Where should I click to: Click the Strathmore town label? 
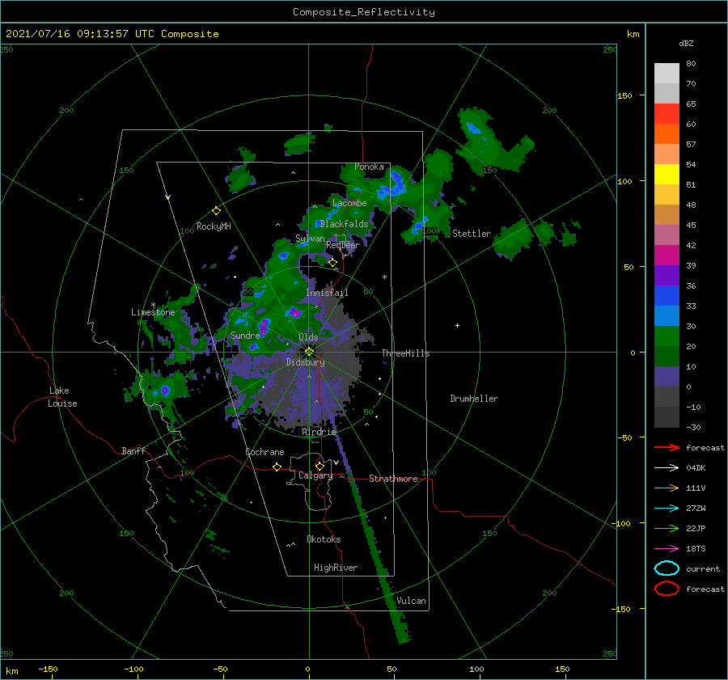click(x=393, y=479)
